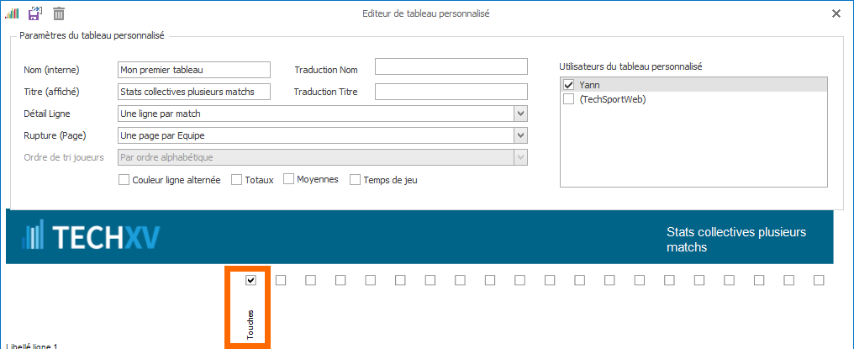Click the banner title Stats collectives plusieurs matchs
Viewport: 854px width, 349px height.
click(736, 240)
